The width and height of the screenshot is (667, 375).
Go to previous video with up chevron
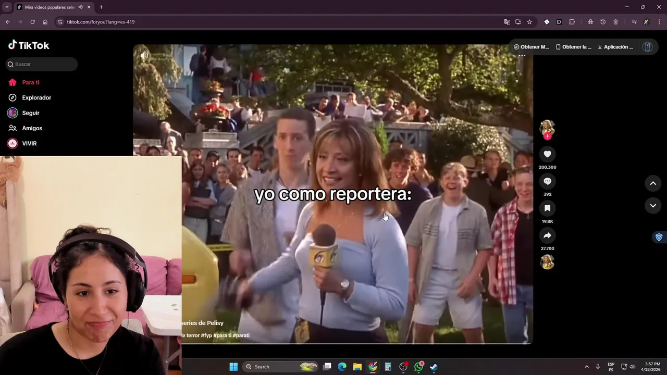(x=653, y=183)
